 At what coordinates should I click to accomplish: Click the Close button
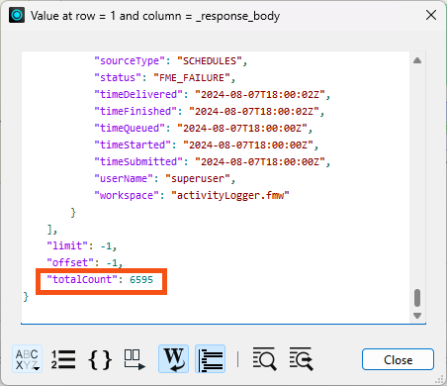click(398, 359)
